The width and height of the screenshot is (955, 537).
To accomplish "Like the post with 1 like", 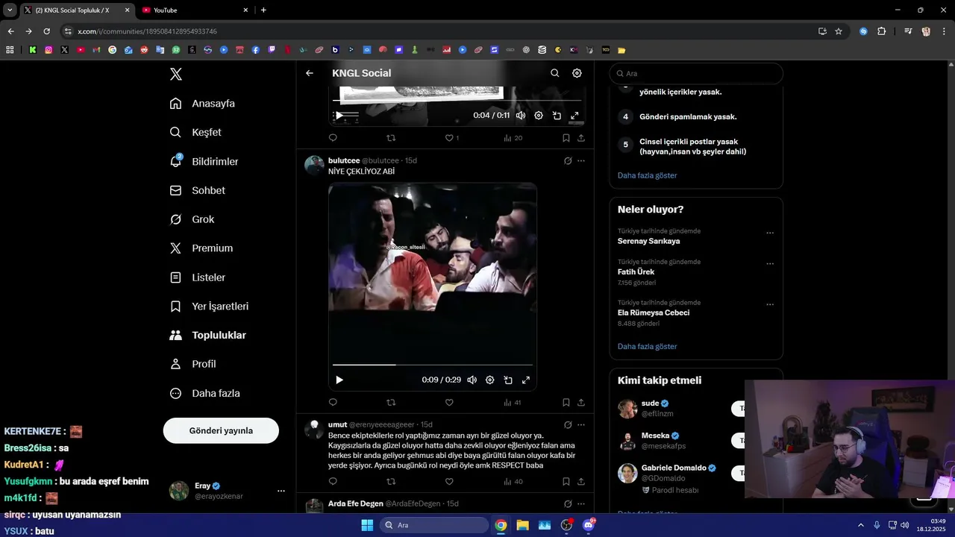I will (451, 138).
